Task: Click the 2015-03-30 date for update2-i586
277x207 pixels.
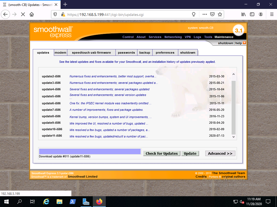Action: pos(217,76)
